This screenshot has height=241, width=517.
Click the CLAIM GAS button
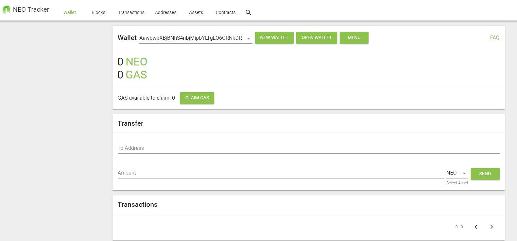197,98
